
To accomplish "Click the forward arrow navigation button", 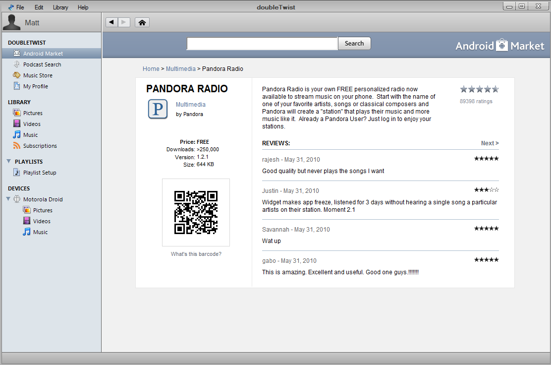I will [124, 22].
